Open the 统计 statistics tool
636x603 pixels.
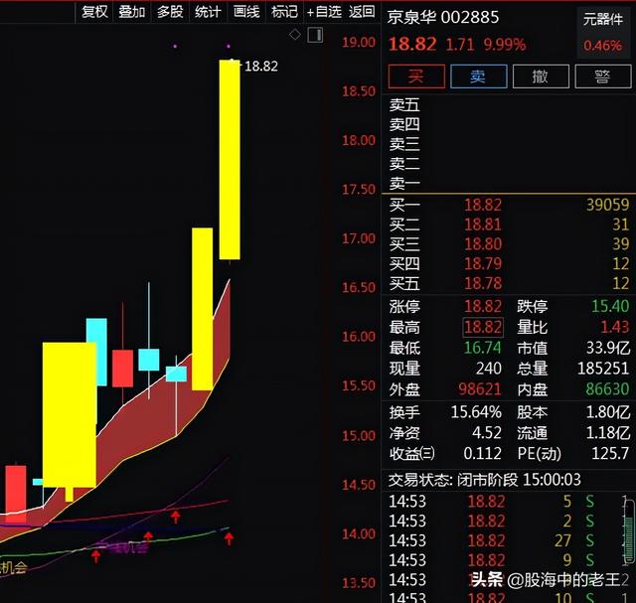(x=208, y=12)
